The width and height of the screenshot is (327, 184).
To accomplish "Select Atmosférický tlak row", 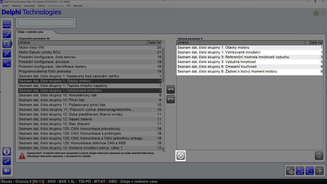I will pos(90,95).
